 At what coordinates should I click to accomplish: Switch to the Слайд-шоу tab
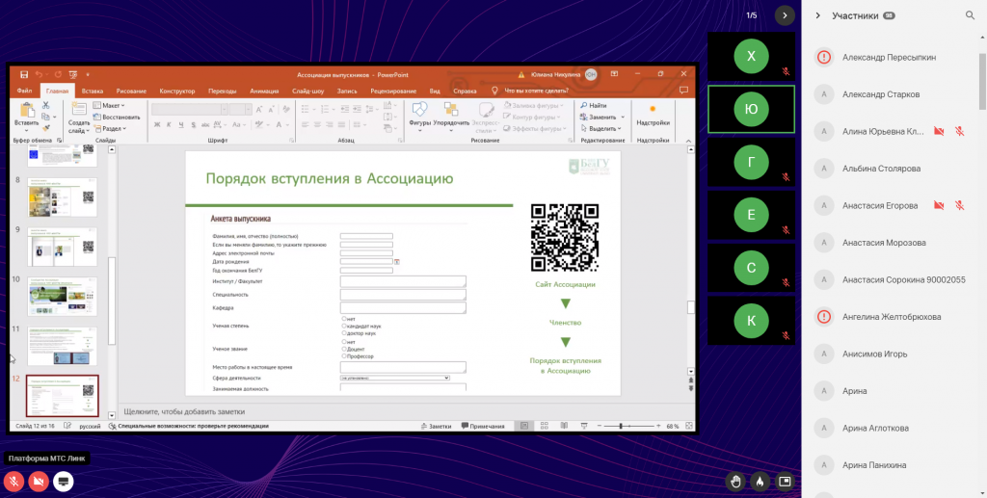(x=307, y=92)
